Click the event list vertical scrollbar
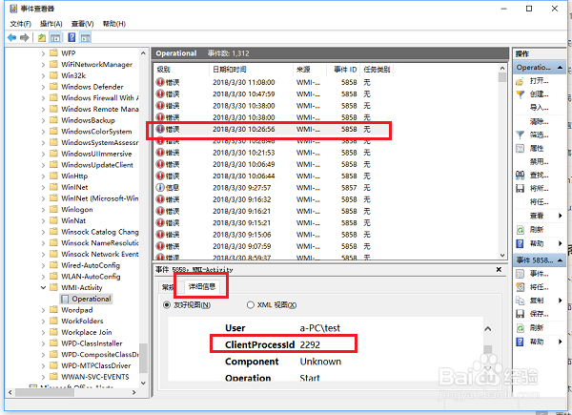572x415 pixels. 502,161
